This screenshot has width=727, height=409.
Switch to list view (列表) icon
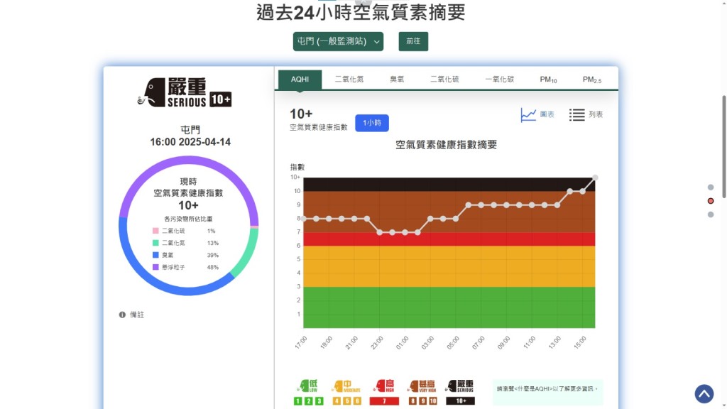coord(577,114)
